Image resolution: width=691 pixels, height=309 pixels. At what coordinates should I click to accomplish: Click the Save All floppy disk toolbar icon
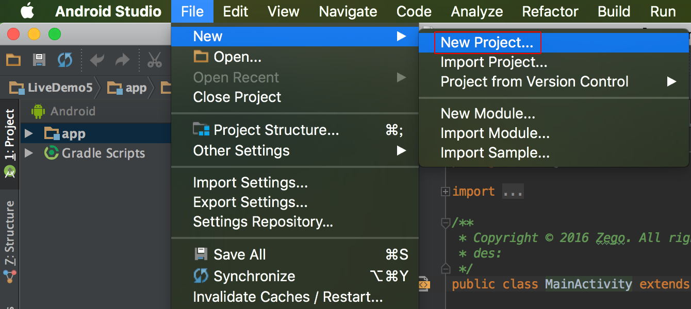39,60
